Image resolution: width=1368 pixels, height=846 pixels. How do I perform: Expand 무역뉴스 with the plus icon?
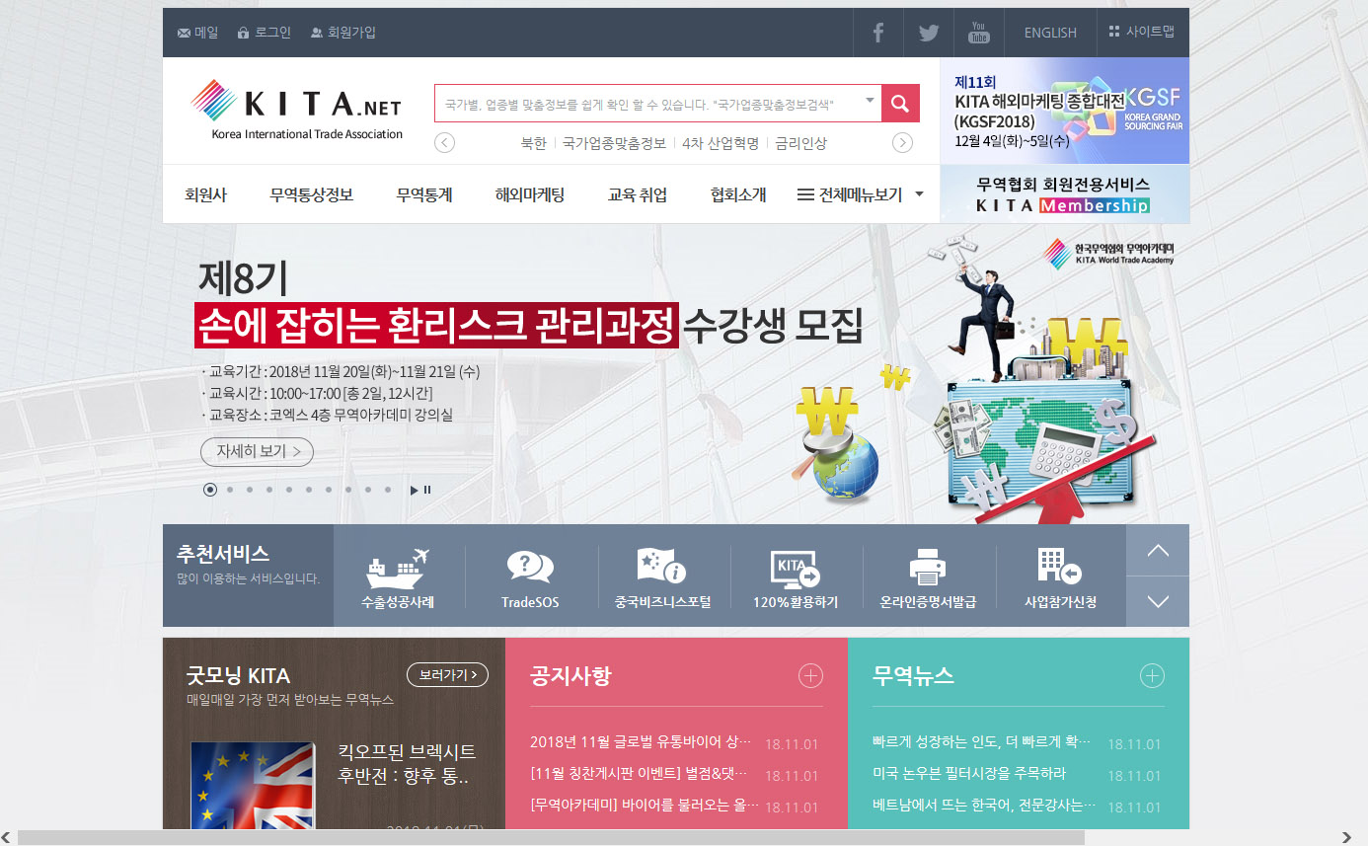click(1152, 676)
